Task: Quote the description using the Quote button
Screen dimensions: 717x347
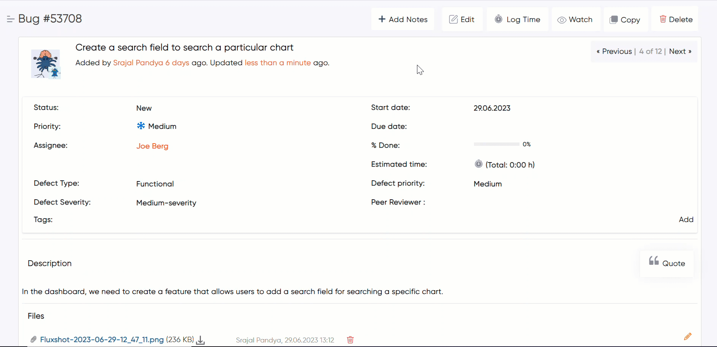Action: [x=667, y=263]
